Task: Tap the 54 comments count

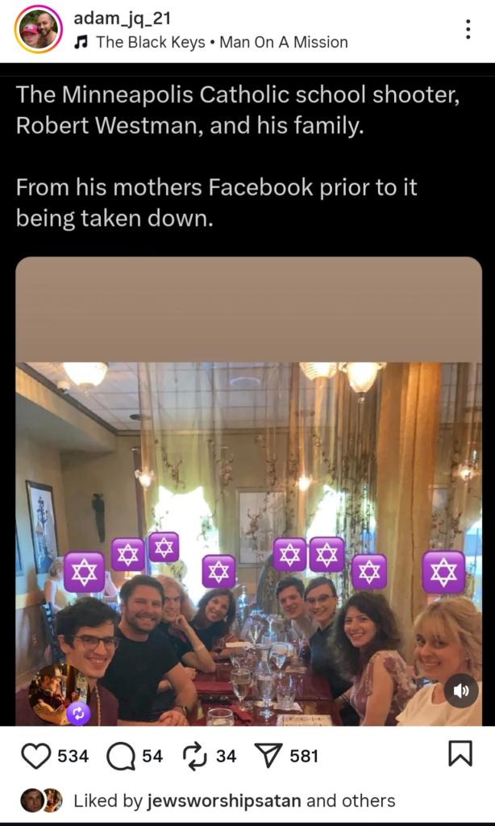Action: point(152,756)
